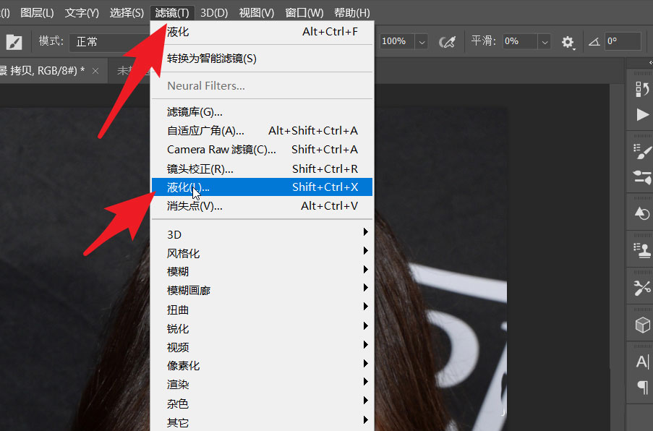Open the Brush Settings panel icon

641,151
